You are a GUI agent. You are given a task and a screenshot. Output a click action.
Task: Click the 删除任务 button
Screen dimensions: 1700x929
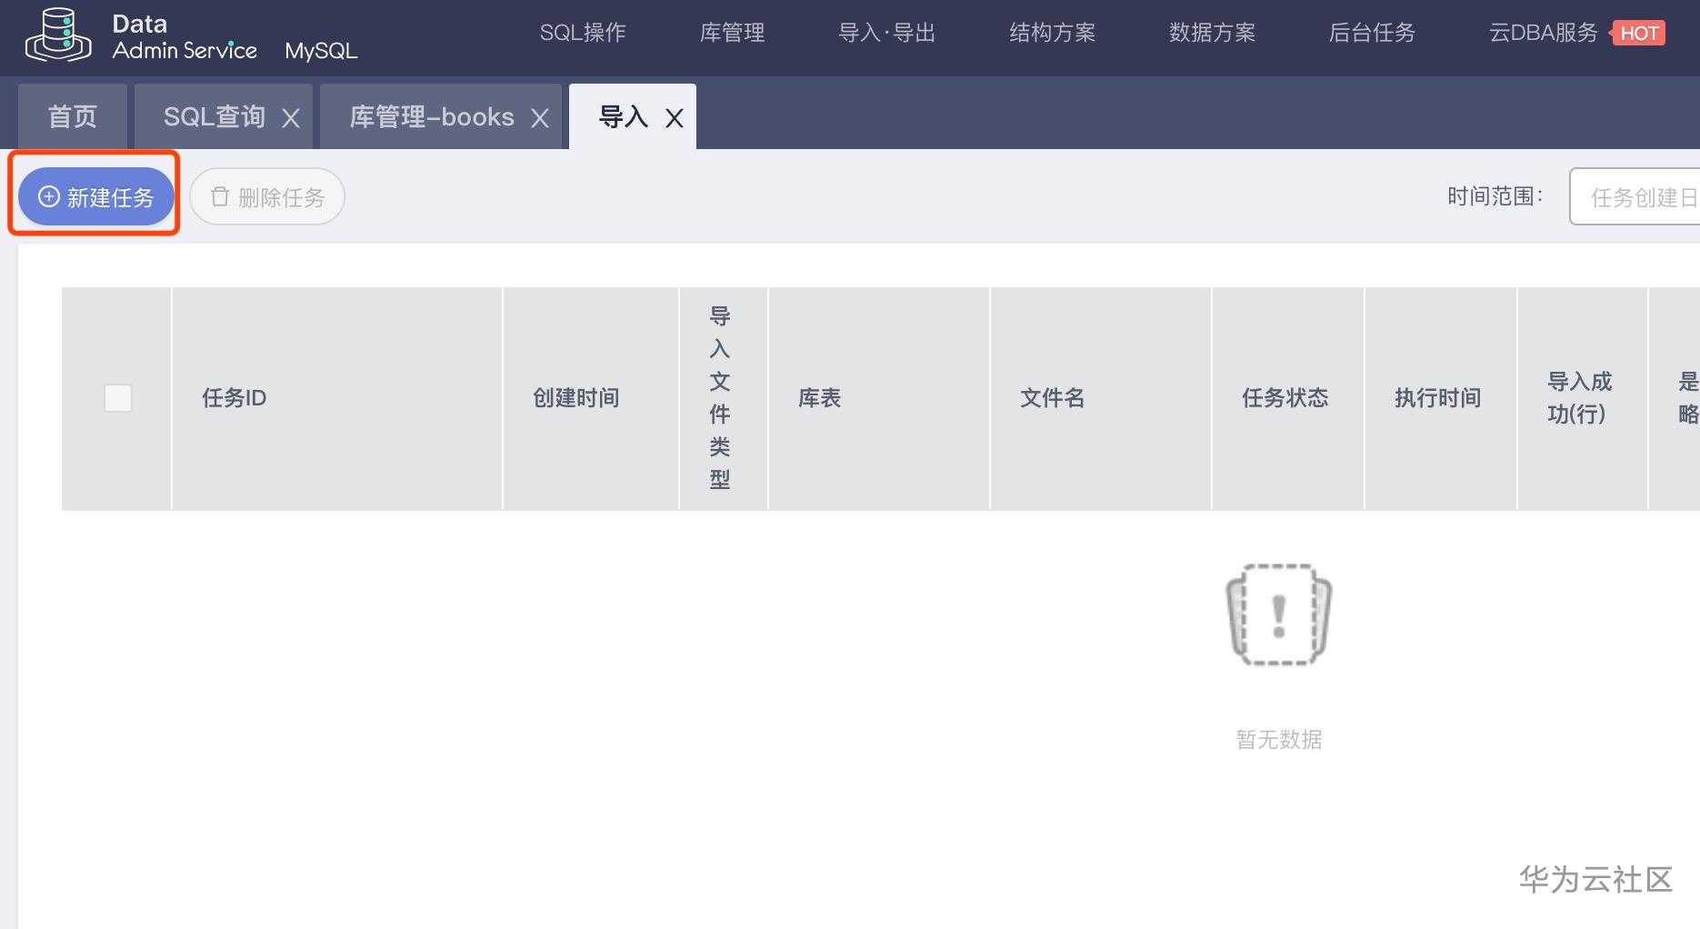tap(266, 196)
